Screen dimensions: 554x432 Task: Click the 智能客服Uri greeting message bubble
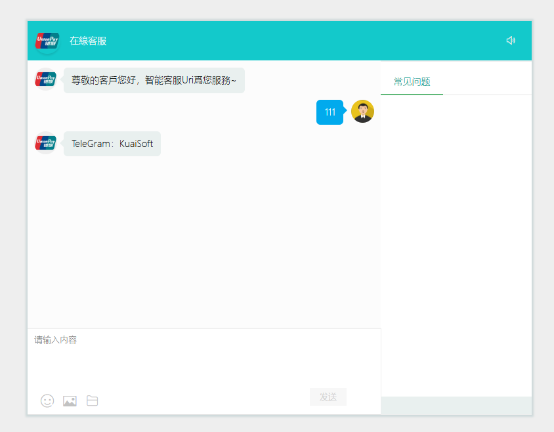154,80
